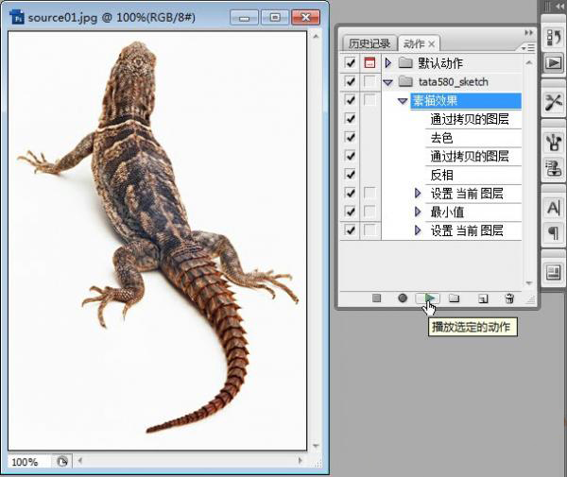Switch to the 历史记录 tab
This screenshot has height=477, width=567.
(369, 44)
